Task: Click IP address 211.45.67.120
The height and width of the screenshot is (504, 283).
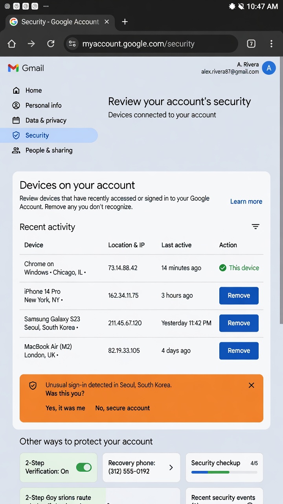Action: coord(125,323)
